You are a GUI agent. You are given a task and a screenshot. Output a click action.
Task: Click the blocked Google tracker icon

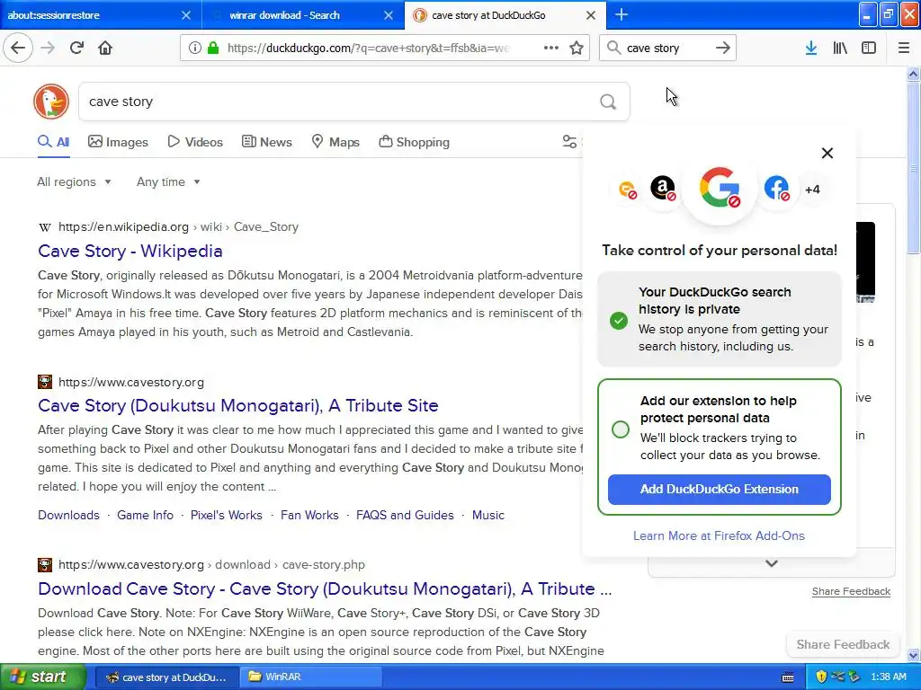click(x=720, y=188)
